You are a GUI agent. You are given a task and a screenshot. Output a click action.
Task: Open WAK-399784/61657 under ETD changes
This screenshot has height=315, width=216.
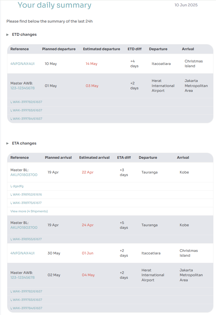click(26, 119)
